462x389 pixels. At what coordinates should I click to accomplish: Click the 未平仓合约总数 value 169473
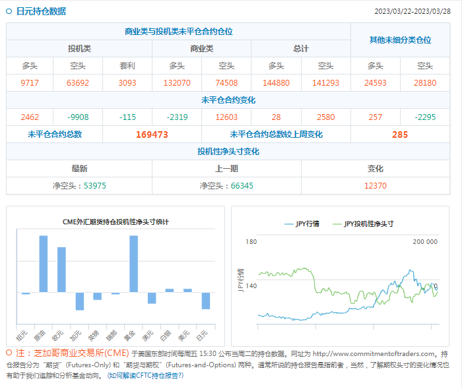pyautogui.click(x=152, y=135)
